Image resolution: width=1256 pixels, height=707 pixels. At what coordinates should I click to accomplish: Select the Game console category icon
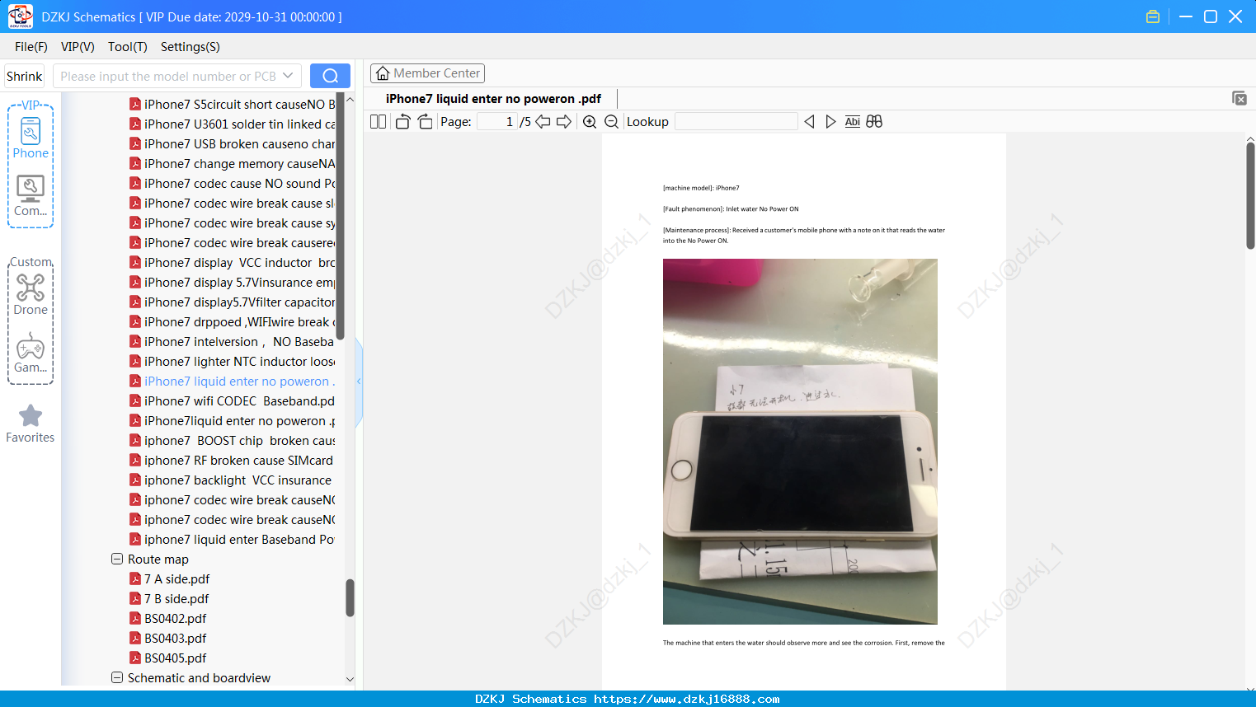[31, 353]
